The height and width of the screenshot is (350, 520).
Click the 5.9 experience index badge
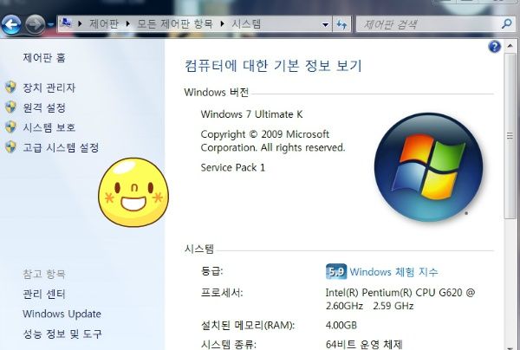(336, 272)
